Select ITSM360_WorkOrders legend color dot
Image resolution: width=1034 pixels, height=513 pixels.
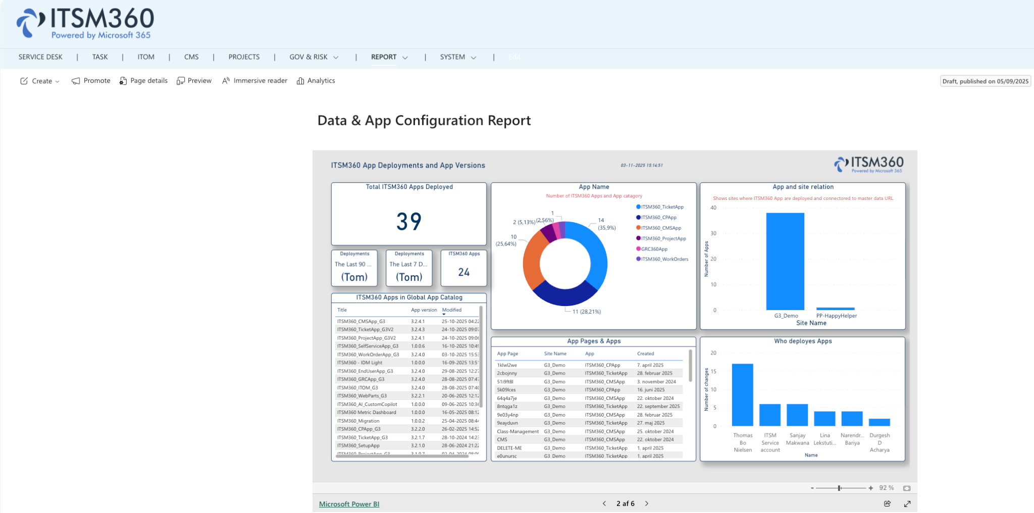tap(638, 259)
